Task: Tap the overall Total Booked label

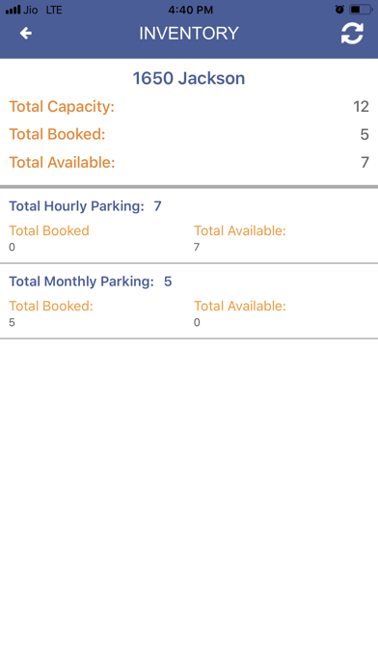Action: point(57,134)
